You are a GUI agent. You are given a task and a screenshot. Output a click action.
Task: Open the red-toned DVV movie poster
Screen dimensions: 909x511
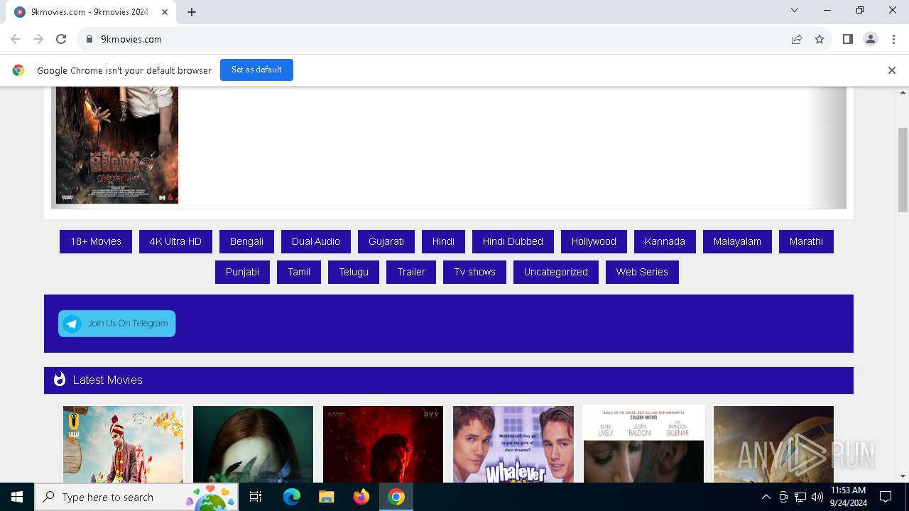[383, 444]
